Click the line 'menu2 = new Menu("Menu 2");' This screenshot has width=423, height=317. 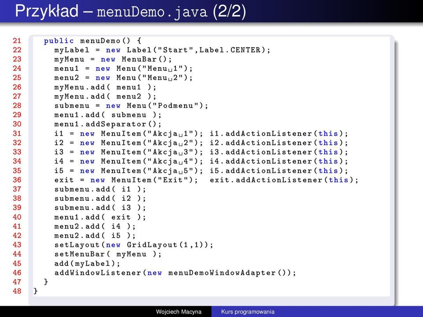click(123, 78)
